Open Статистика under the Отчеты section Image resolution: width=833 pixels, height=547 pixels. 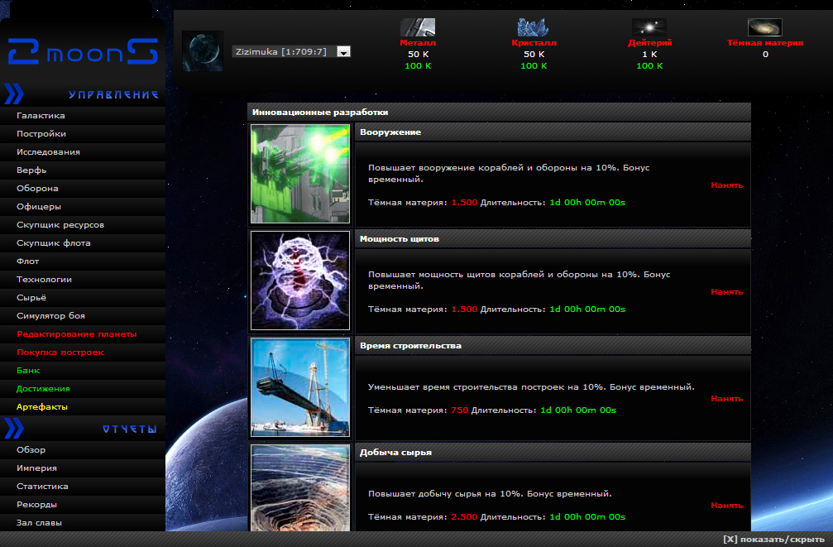coord(42,487)
